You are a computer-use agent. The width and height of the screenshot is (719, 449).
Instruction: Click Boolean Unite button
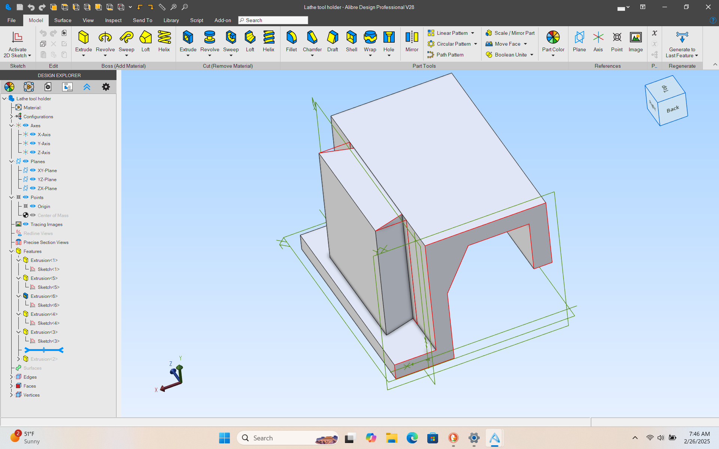[x=506, y=55]
